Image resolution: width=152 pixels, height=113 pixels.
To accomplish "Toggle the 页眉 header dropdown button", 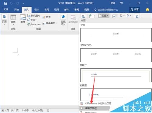I will (104, 16).
